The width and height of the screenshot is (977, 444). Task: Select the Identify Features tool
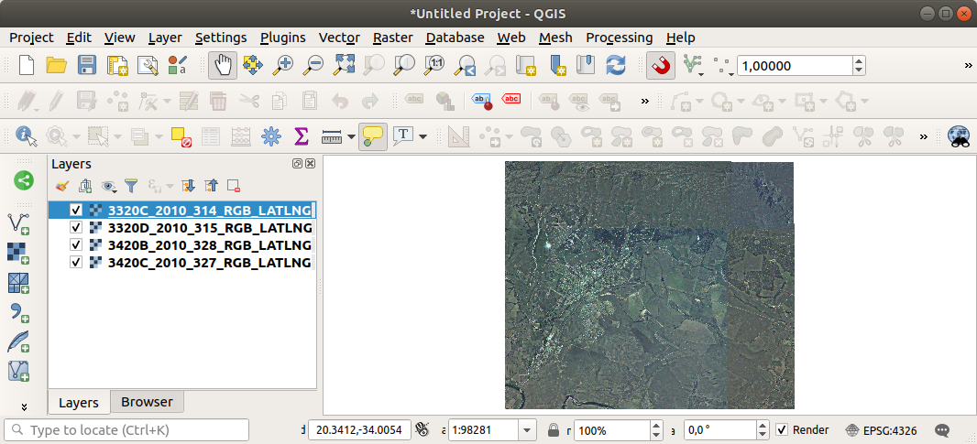point(26,136)
